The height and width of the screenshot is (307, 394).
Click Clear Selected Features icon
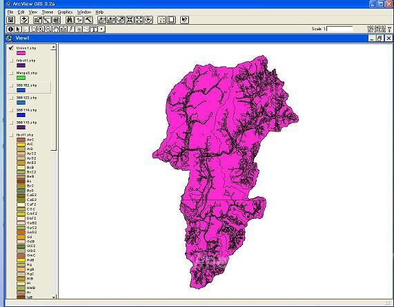pyautogui.click(x=171, y=20)
